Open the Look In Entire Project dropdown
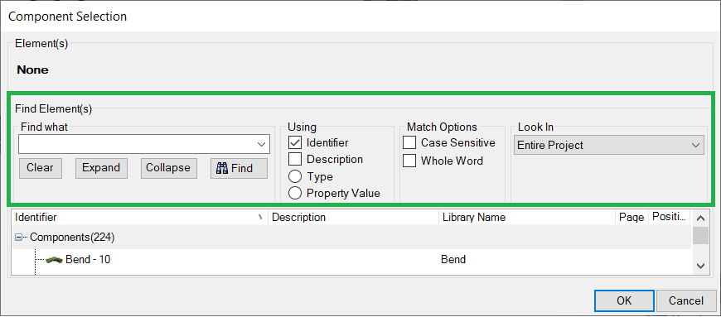 click(609, 145)
